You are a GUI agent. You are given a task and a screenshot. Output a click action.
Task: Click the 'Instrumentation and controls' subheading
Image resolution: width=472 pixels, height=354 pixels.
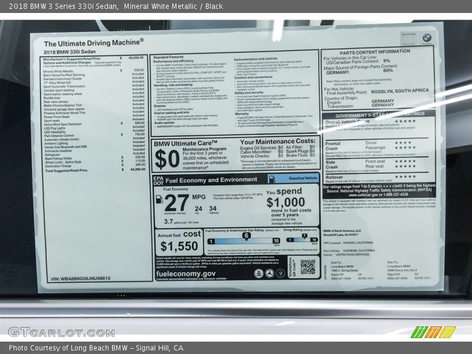pyautogui.click(x=255, y=59)
